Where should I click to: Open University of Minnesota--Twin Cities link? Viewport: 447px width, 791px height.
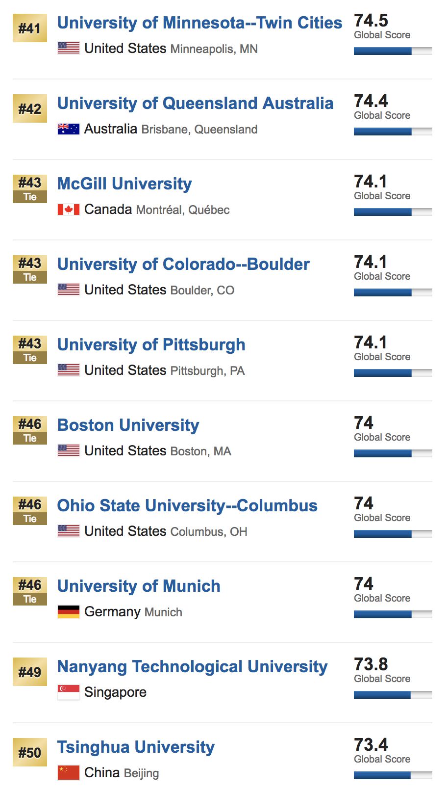coord(199,23)
